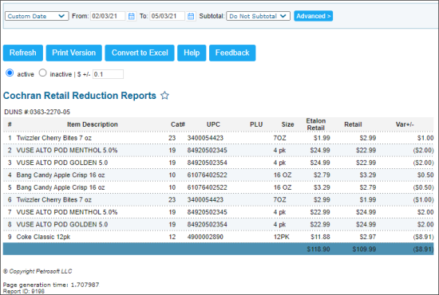
Task: Focus the From date field
Action: 108,16
